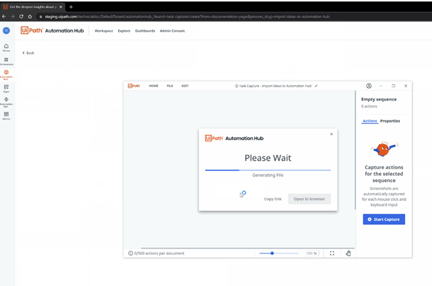This screenshot has height=286, width=432.
Task: Close the Task Capture window
Action: (406, 86)
